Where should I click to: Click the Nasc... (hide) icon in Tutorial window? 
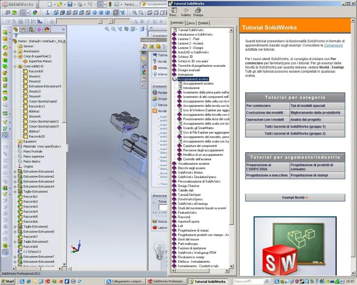(x=174, y=12)
